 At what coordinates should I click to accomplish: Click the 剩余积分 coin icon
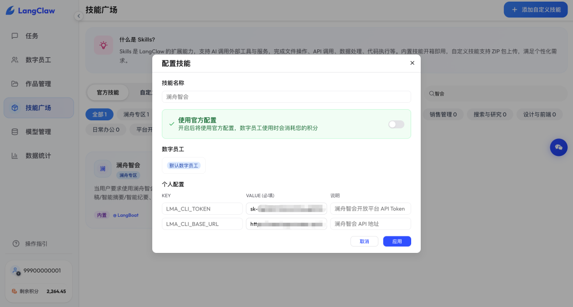(14, 291)
